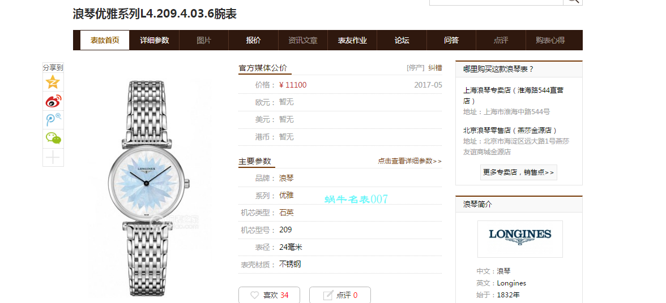
Task: Share to QQ Zone via star icon
Action: coord(53,82)
